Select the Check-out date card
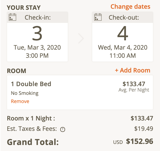This screenshot has height=151, width=160. point(123,37)
